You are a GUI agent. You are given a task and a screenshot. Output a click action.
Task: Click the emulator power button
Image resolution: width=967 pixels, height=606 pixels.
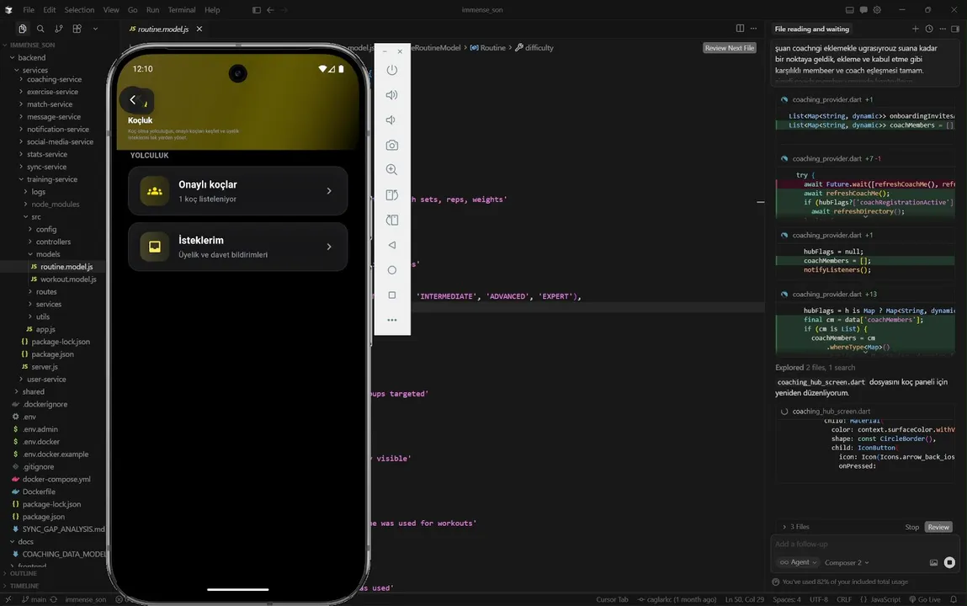point(391,70)
